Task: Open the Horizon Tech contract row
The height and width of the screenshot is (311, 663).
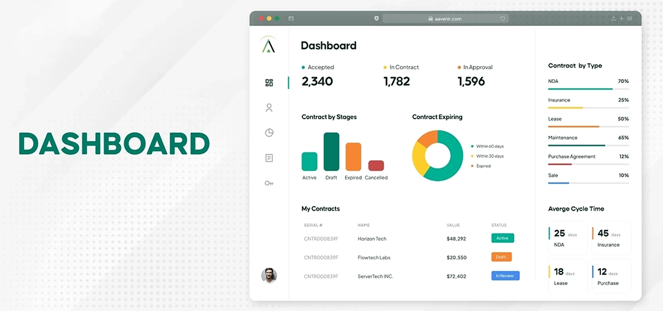Action: 372,238
